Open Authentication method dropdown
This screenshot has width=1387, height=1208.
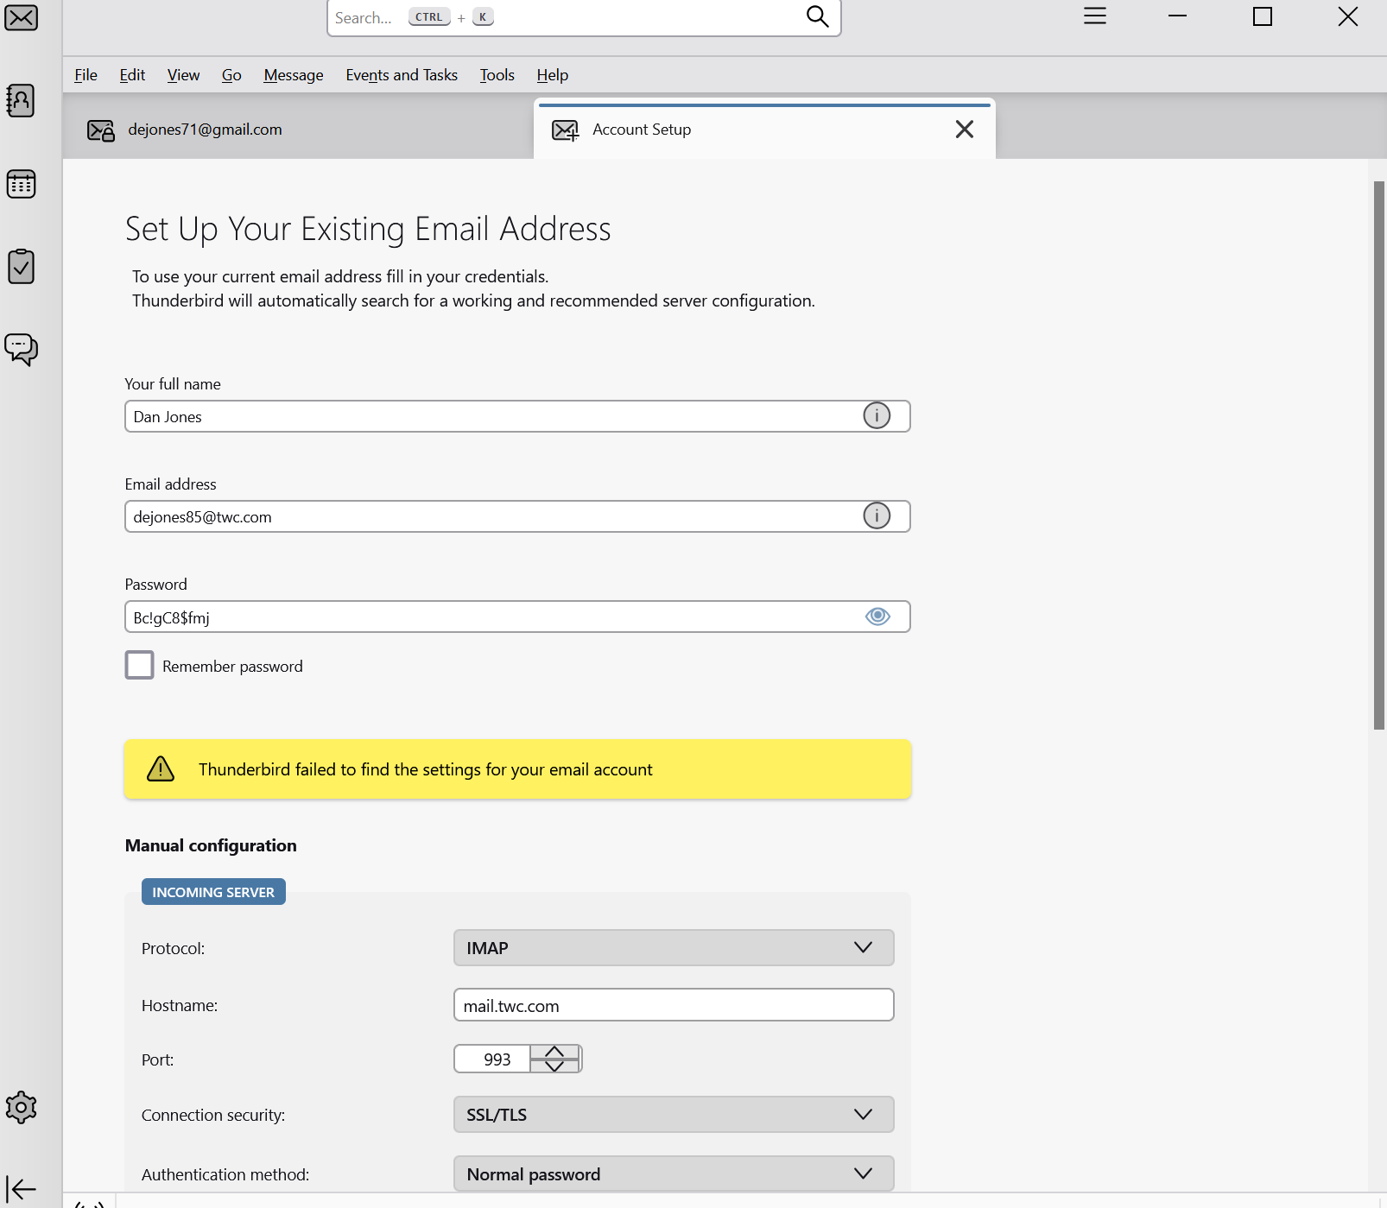[x=674, y=1173]
